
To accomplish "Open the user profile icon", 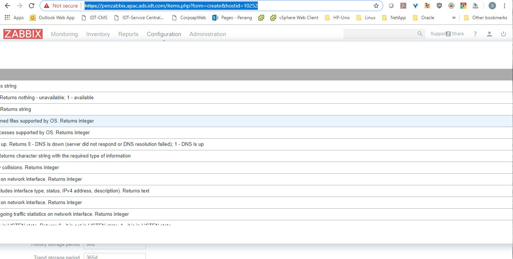I will pos(489,34).
